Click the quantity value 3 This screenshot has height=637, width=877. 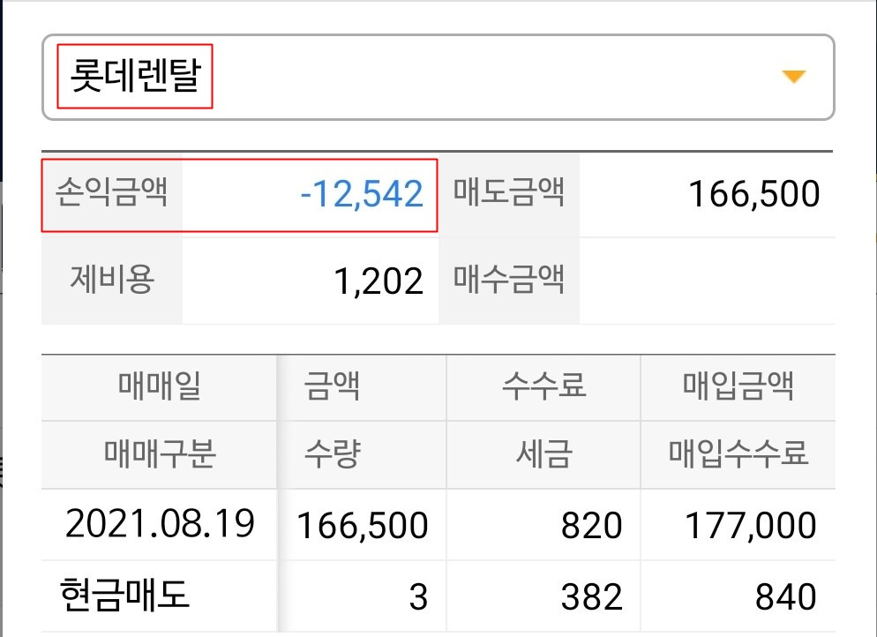pos(418,596)
